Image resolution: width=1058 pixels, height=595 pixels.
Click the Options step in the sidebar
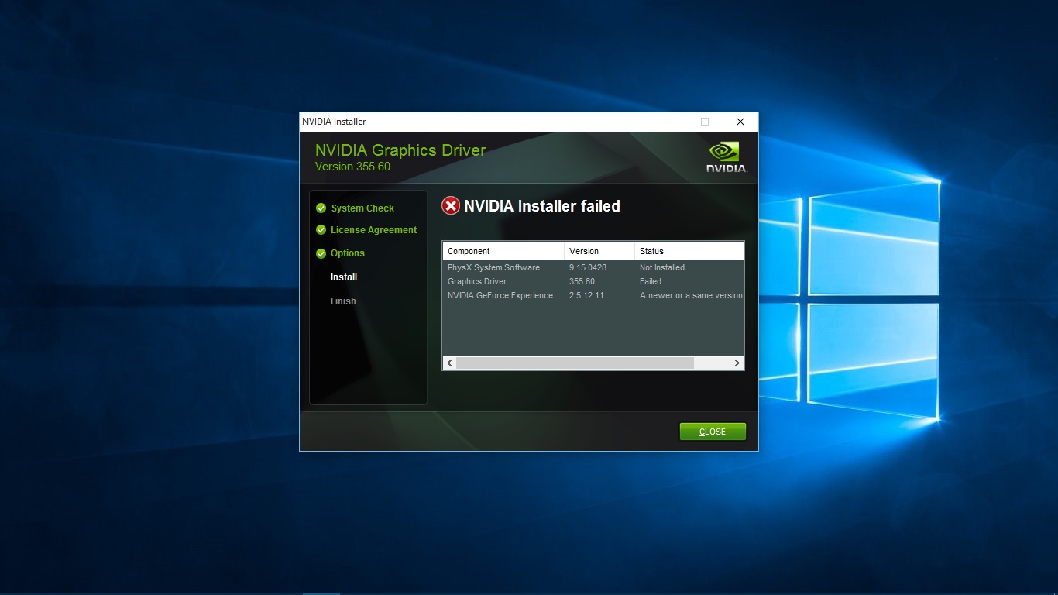pos(348,253)
